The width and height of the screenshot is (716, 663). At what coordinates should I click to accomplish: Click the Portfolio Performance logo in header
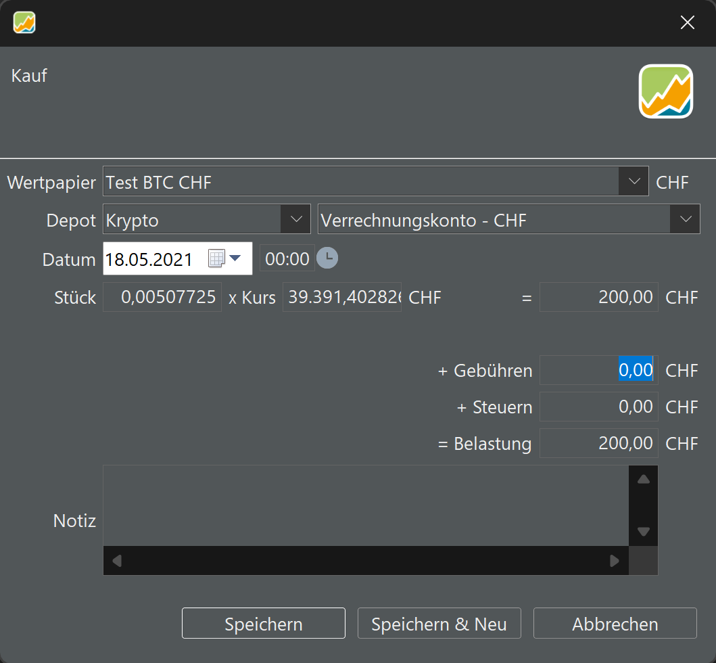pos(665,91)
